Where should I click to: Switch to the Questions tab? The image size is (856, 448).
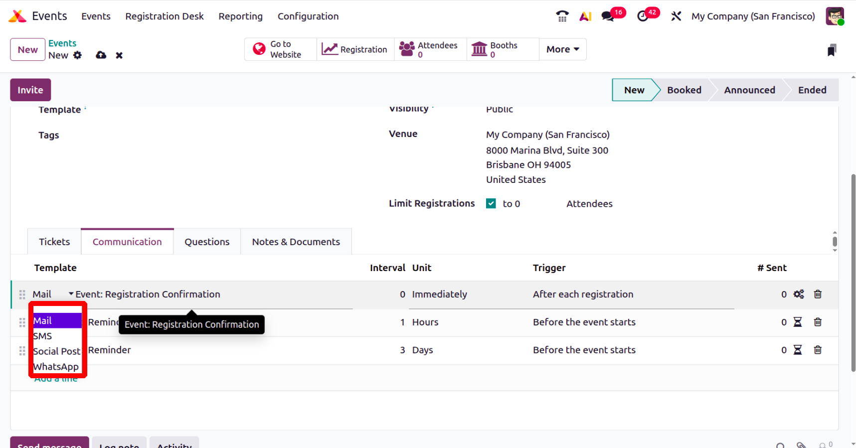click(207, 242)
